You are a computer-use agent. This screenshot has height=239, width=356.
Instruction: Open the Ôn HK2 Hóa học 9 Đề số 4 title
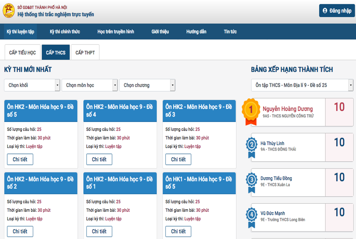(119, 111)
